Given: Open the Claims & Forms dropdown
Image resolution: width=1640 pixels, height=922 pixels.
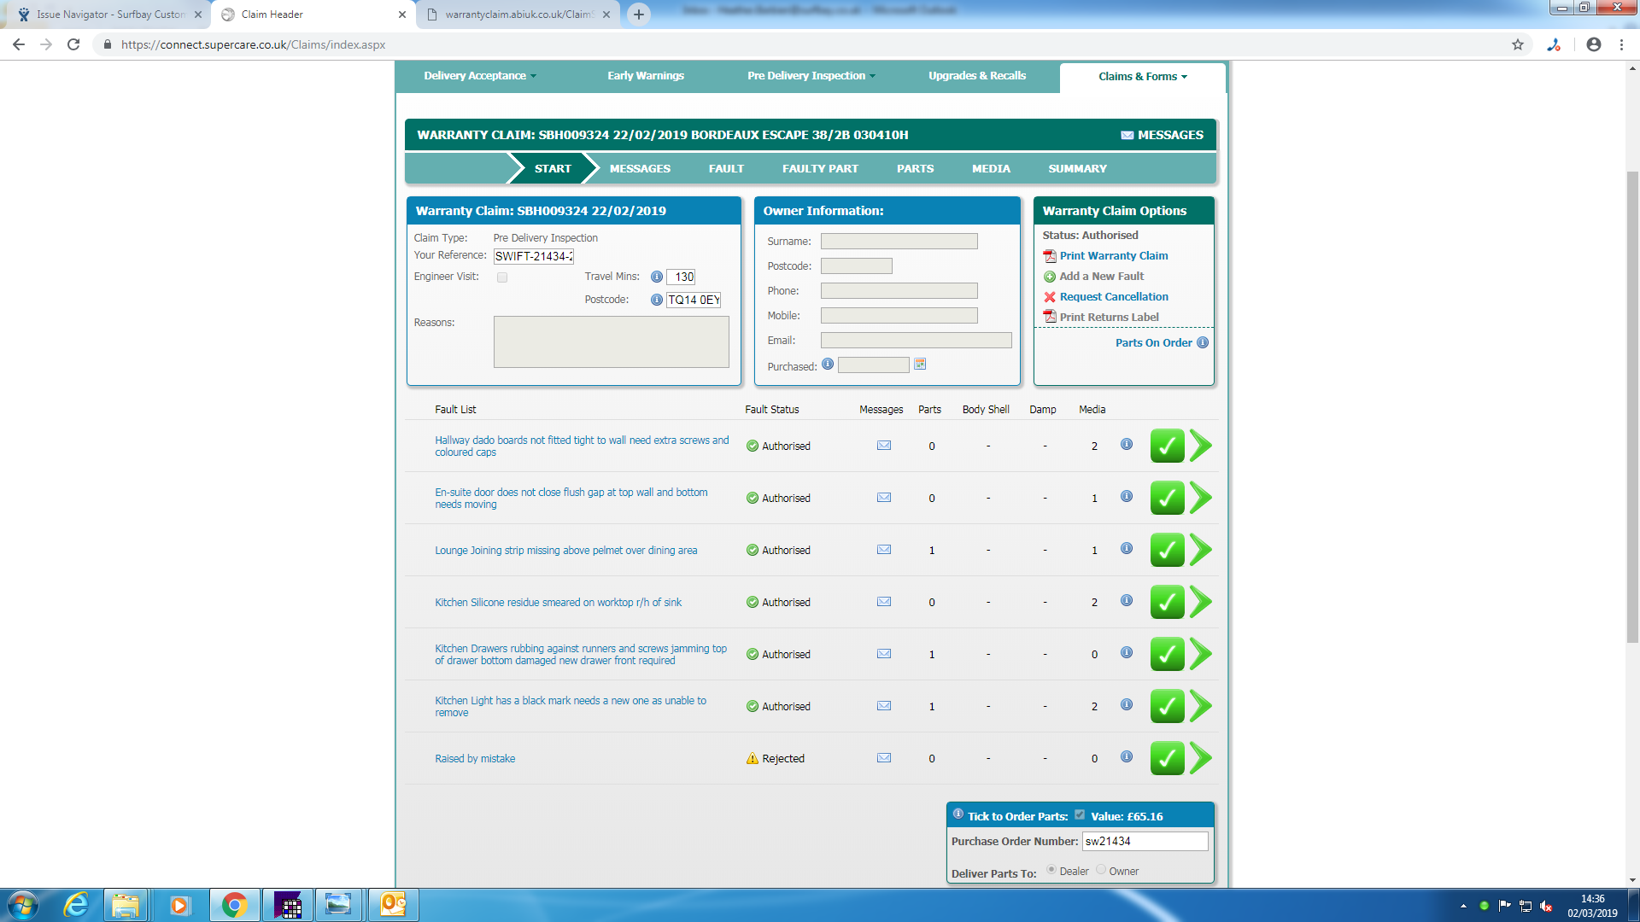Looking at the screenshot, I should (1142, 77).
